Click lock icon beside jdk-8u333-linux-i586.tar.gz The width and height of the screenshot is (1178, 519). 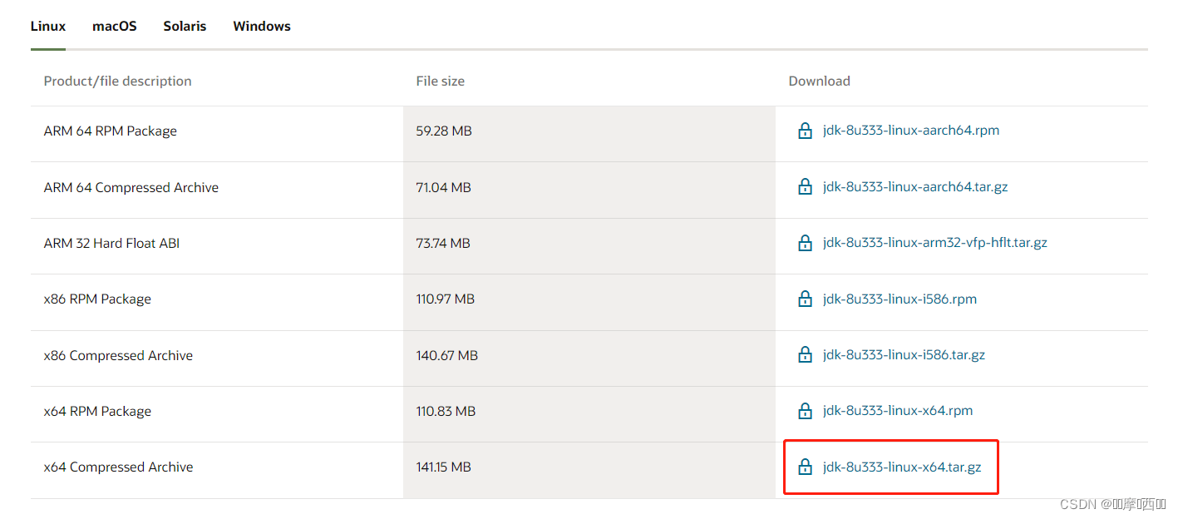coord(805,355)
